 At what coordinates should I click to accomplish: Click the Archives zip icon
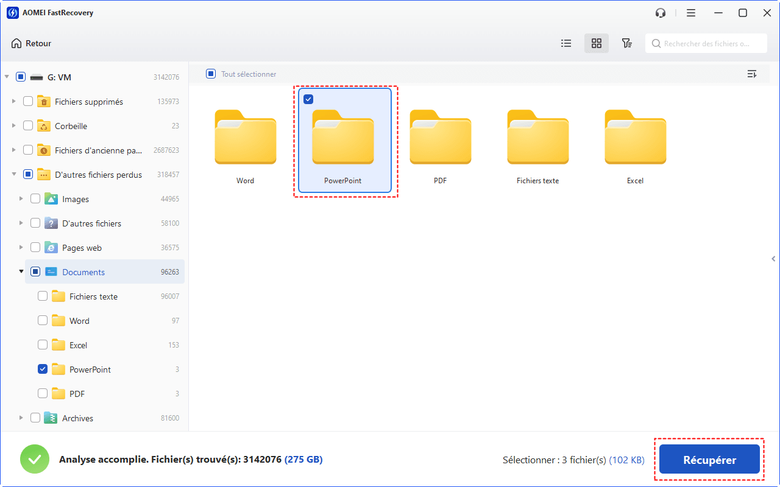point(51,418)
